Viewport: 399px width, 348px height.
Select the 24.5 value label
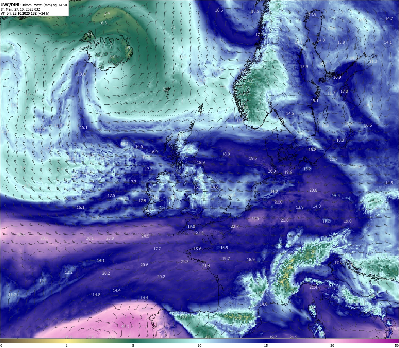[145, 236]
